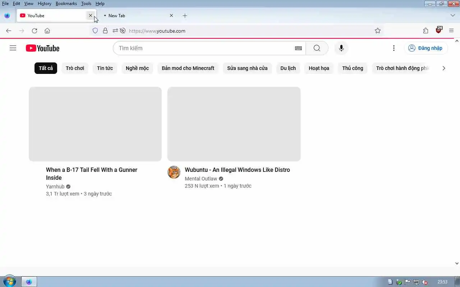
Task: Open the tracking protection shield icon
Action: pos(95,31)
